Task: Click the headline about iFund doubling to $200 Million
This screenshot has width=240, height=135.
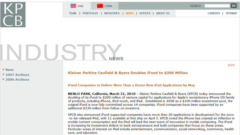Action: [128, 73]
